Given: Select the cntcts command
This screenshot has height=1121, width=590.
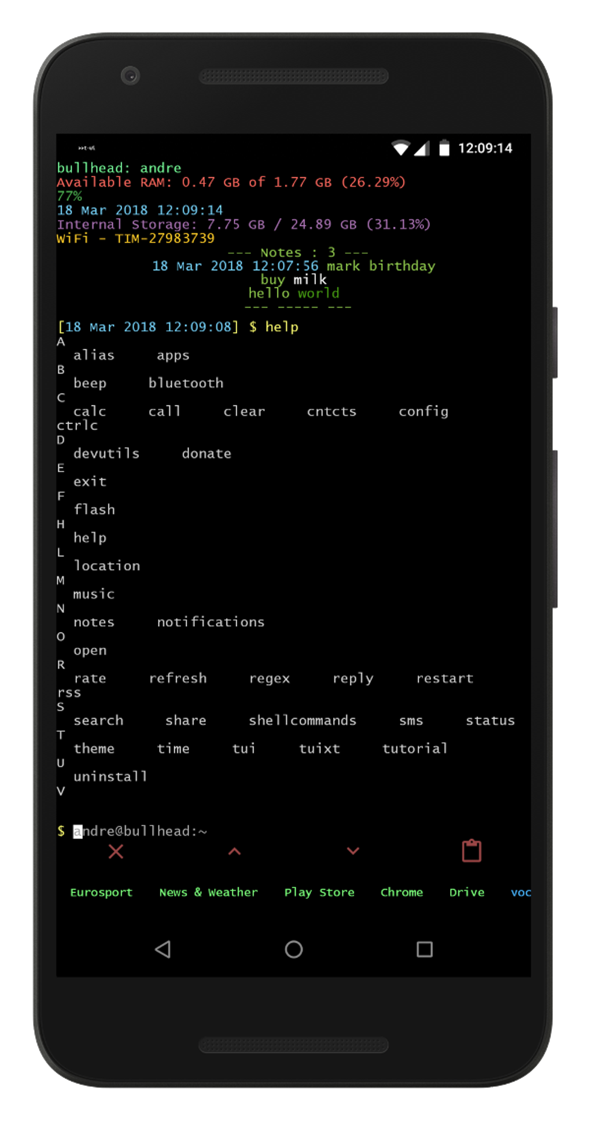Looking at the screenshot, I should pos(331,411).
